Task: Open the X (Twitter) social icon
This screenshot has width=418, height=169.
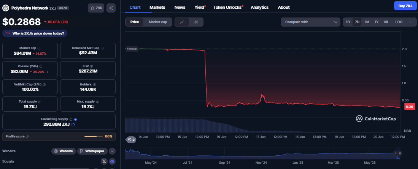Action: pos(104,161)
